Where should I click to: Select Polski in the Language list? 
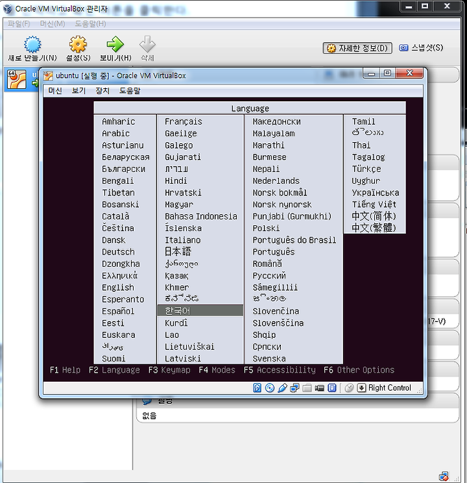pyautogui.click(x=266, y=229)
